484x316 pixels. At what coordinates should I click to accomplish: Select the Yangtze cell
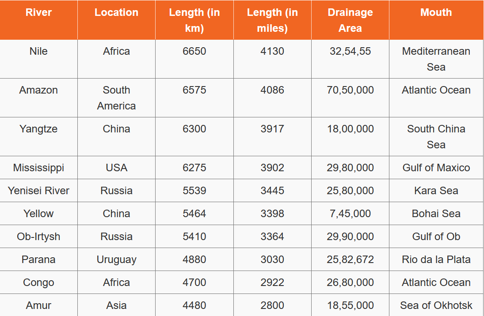click(38, 129)
